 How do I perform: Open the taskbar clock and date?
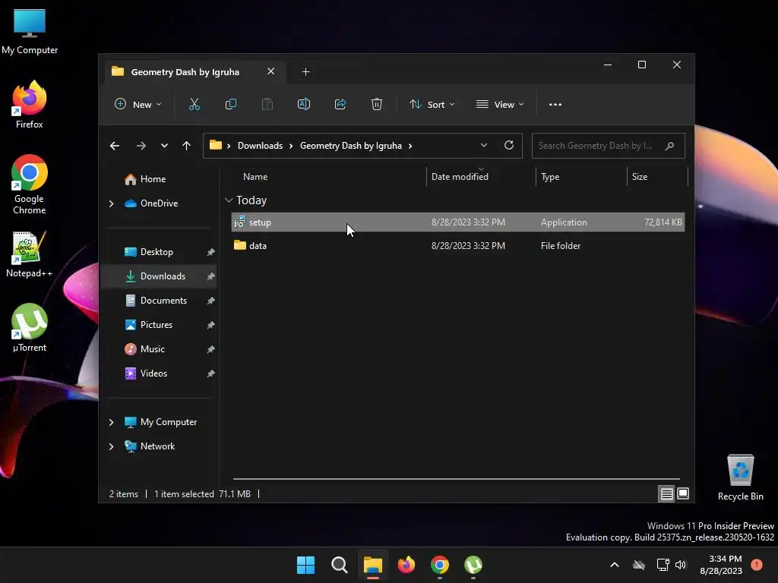pyautogui.click(x=721, y=565)
